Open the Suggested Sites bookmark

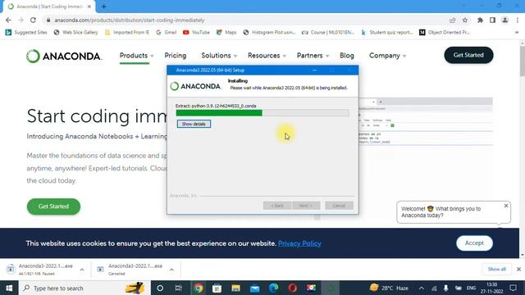coord(26,33)
